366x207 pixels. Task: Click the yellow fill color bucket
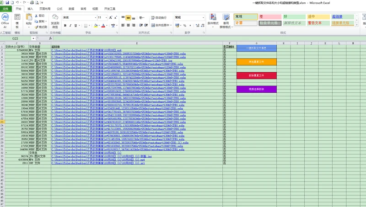pos(96,26)
